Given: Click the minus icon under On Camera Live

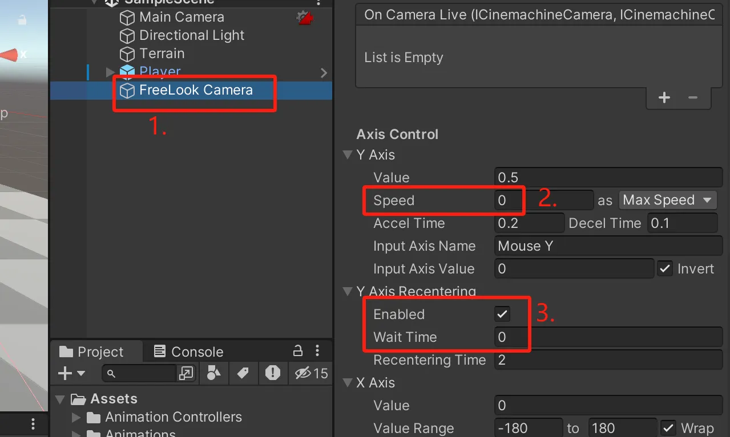Looking at the screenshot, I should (x=693, y=97).
